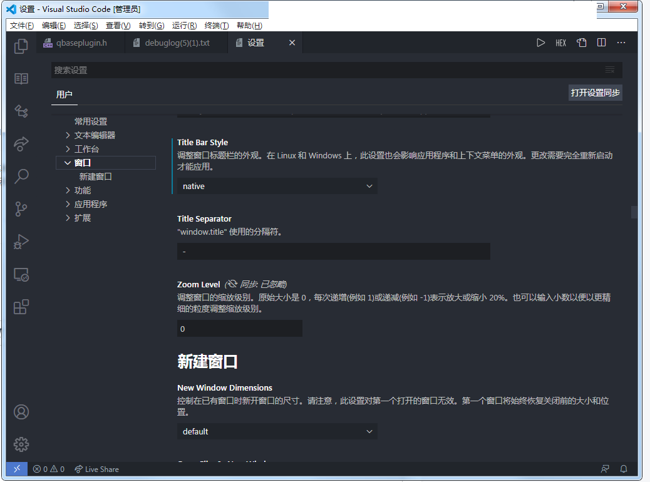Select the 用户 settings scope tab
This screenshot has height=482, width=650.
pos(64,95)
